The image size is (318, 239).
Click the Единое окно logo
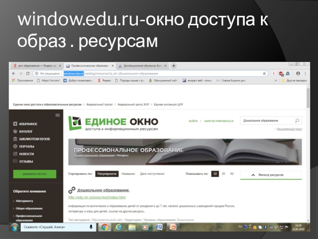pyautogui.click(x=113, y=123)
